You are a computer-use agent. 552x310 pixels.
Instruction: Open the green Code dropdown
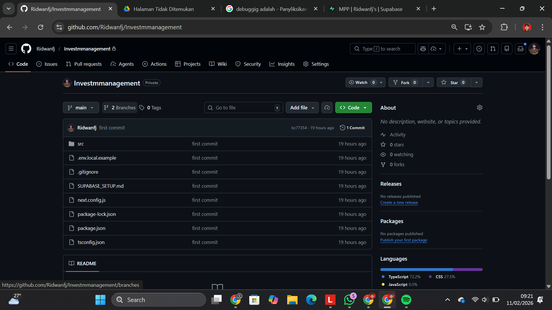click(353, 108)
